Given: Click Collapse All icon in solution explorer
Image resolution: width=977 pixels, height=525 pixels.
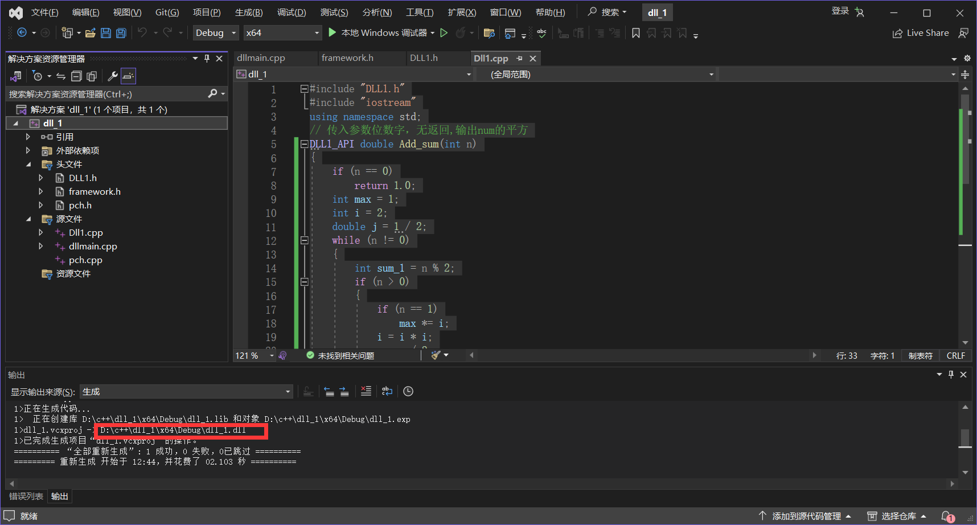Looking at the screenshot, I should coord(76,76).
